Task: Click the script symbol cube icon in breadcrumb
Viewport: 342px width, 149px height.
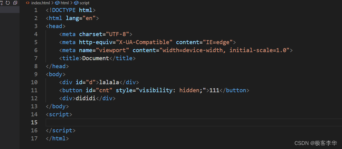Action: coord(76,3)
